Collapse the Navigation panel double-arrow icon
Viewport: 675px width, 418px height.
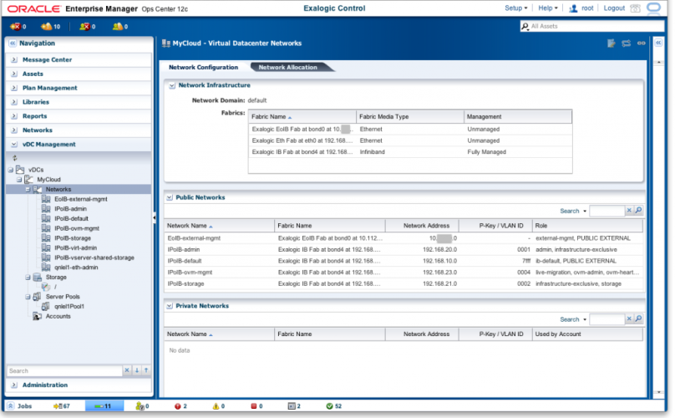[x=13, y=43]
